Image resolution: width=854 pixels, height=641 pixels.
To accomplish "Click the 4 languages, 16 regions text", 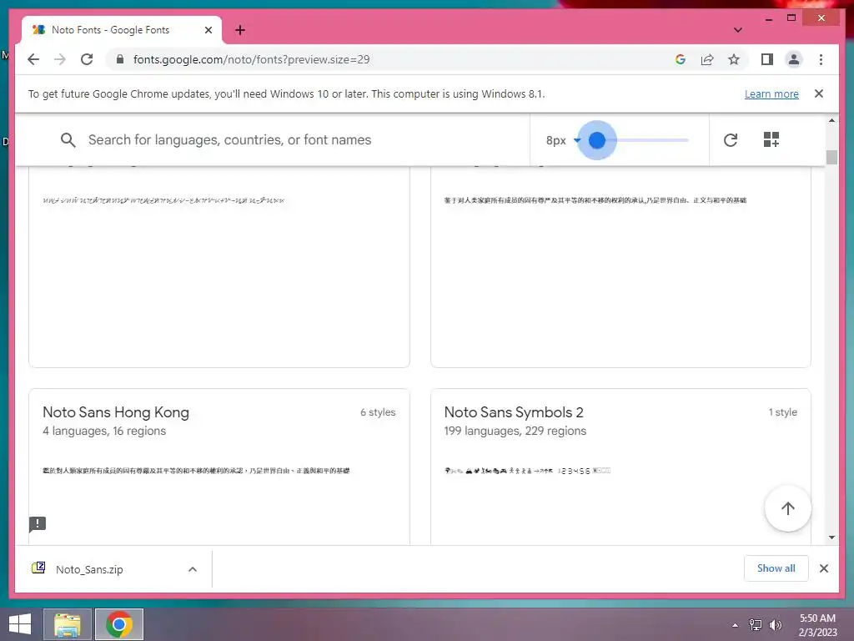I will (x=104, y=431).
